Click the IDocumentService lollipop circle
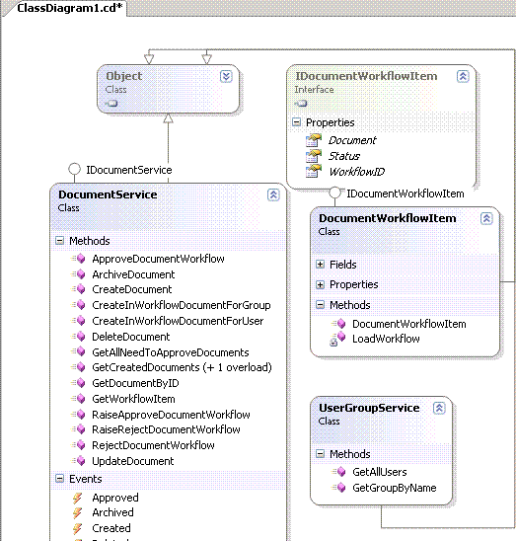This screenshot has width=516, height=541. pyautogui.click(x=75, y=169)
